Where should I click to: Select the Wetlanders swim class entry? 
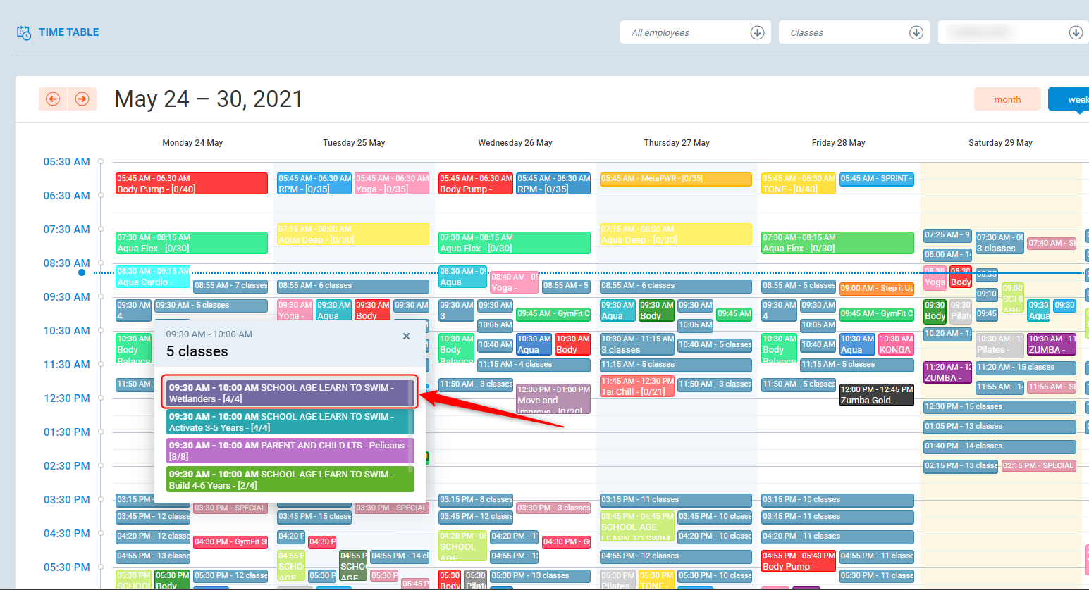tap(289, 393)
